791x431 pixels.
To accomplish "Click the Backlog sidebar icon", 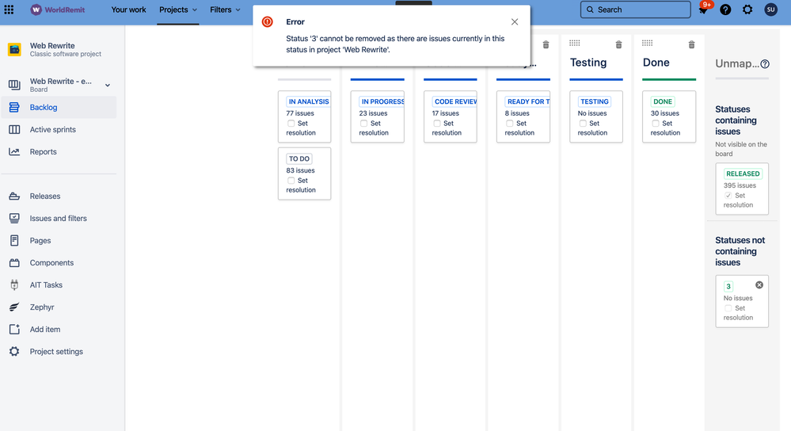I will pos(14,108).
